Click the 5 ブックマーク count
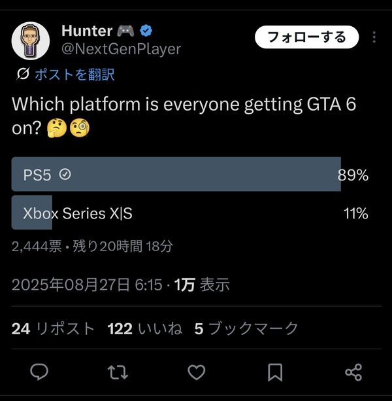 246,328
